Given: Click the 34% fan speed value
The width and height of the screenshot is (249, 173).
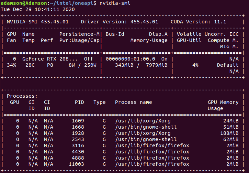Looking at the screenshot, I should [11, 65].
